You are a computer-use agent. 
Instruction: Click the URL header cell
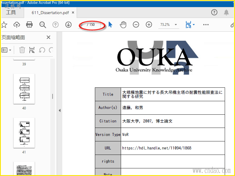click(108, 148)
